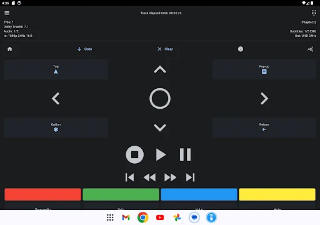Click the 'Subtitles: 1/5 ENG' text
Image resolution: width=320 pixels, height=225 pixels.
point(303,31)
